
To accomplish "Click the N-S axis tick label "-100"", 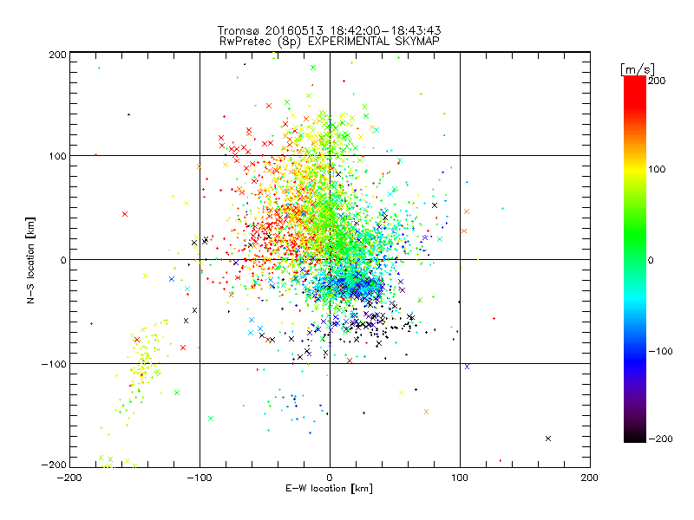I will [x=54, y=364].
